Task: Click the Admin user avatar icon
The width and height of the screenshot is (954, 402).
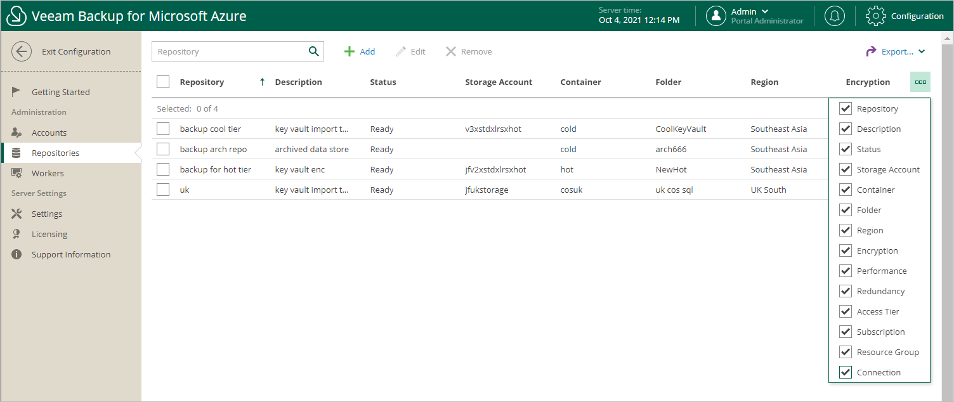Action: pos(716,16)
